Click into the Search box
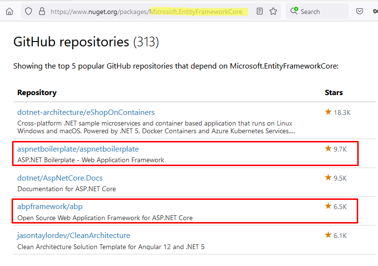 tap(317, 11)
